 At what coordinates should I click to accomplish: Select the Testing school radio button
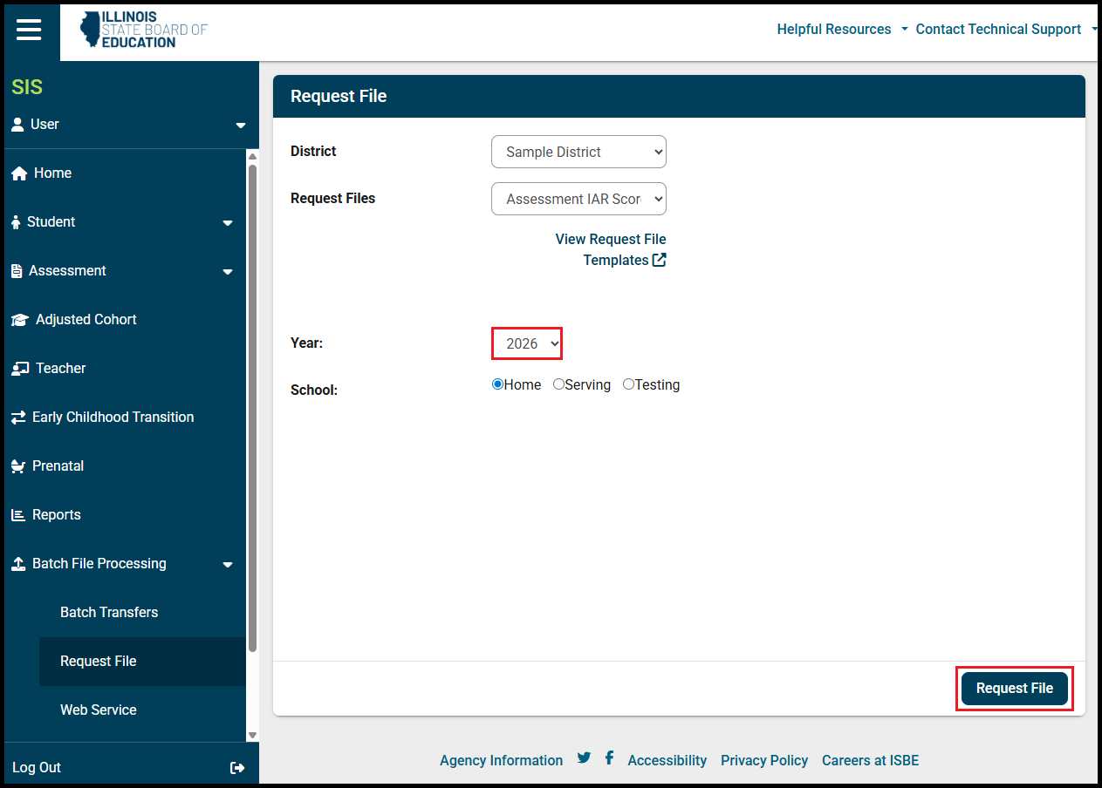[x=628, y=384]
